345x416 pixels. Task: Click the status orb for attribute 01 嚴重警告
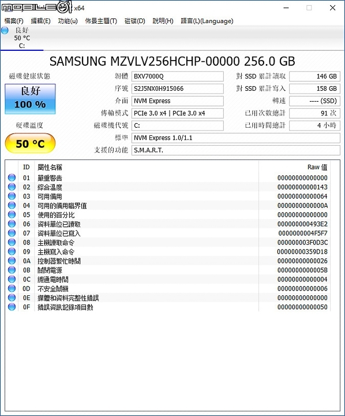12,177
